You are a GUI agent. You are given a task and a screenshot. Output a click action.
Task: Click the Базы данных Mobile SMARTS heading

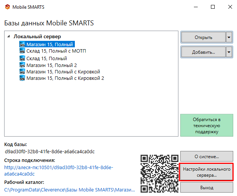coord(49,23)
